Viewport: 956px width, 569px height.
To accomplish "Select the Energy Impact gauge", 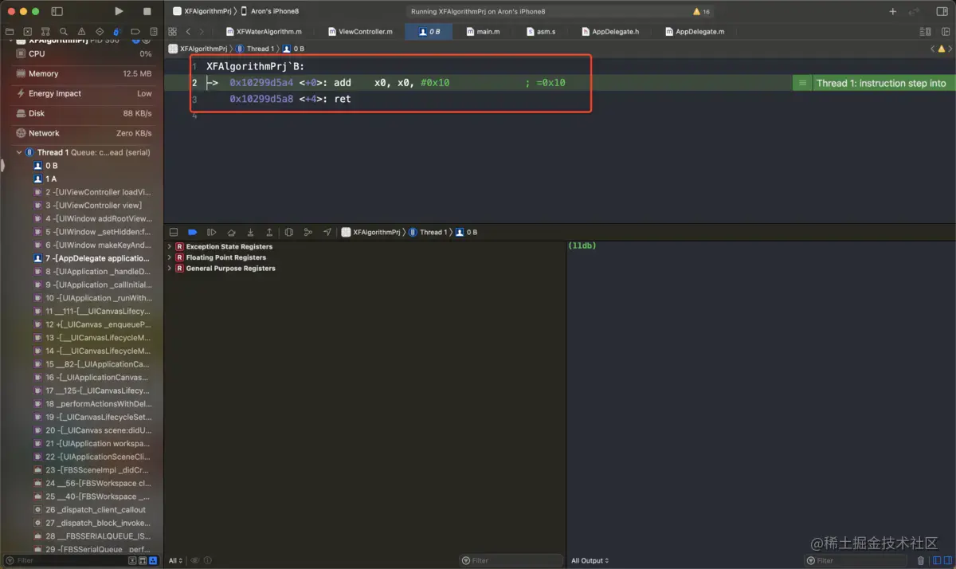I will coord(82,93).
